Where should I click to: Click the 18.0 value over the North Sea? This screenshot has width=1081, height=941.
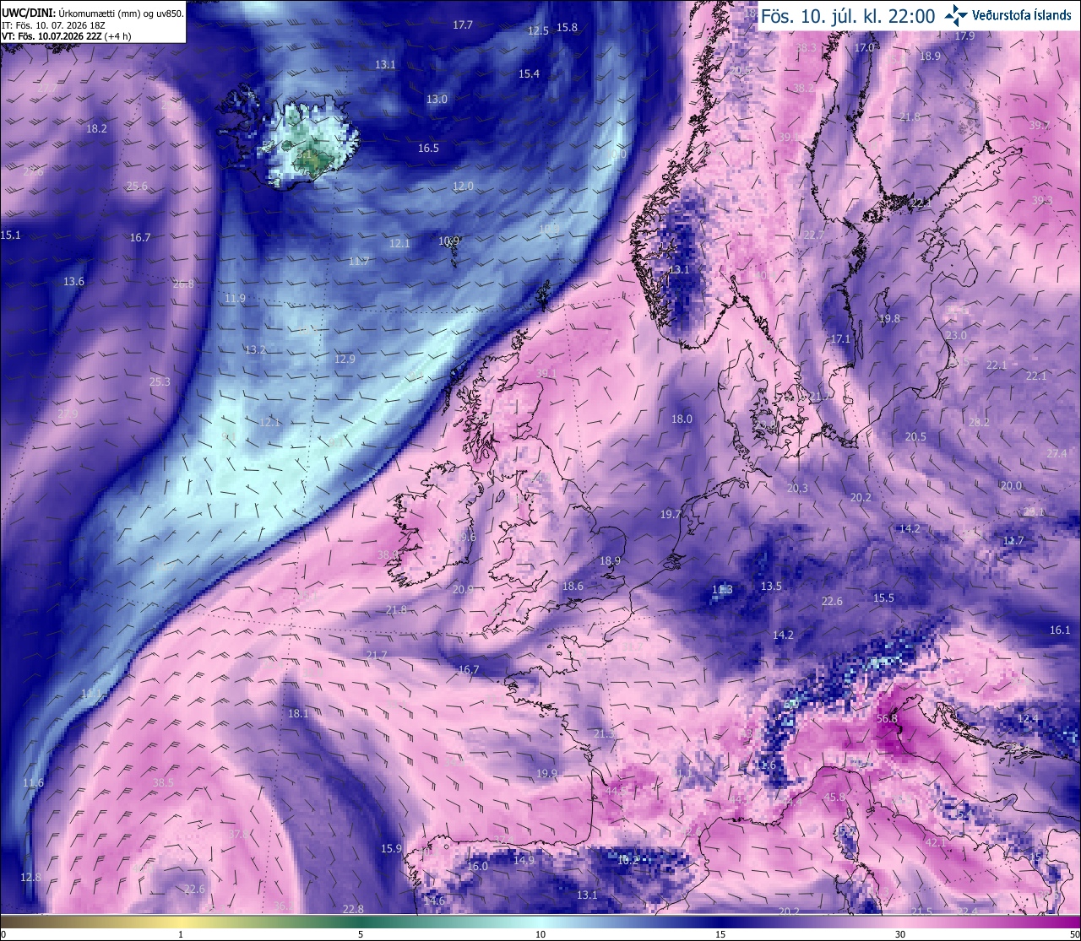(682, 419)
